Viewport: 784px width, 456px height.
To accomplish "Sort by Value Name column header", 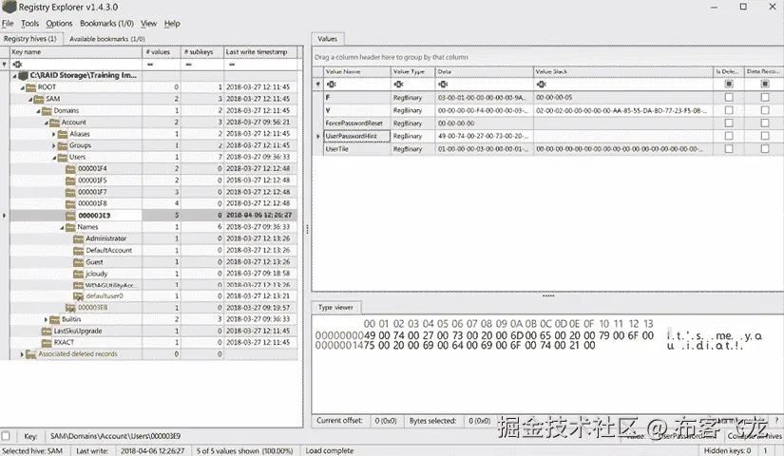I will [357, 72].
